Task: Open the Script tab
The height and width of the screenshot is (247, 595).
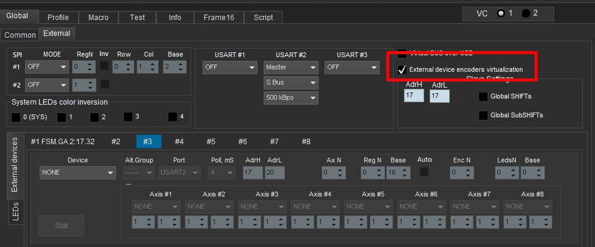Action: coord(263,18)
